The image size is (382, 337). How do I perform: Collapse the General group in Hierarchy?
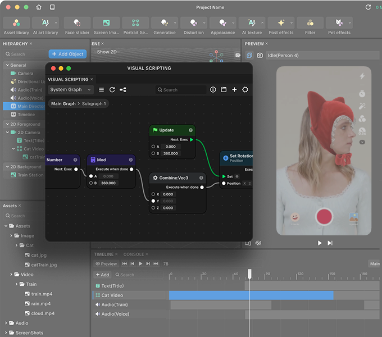tap(7, 65)
